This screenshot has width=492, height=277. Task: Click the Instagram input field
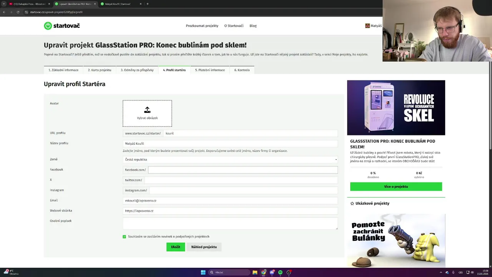pos(243,190)
